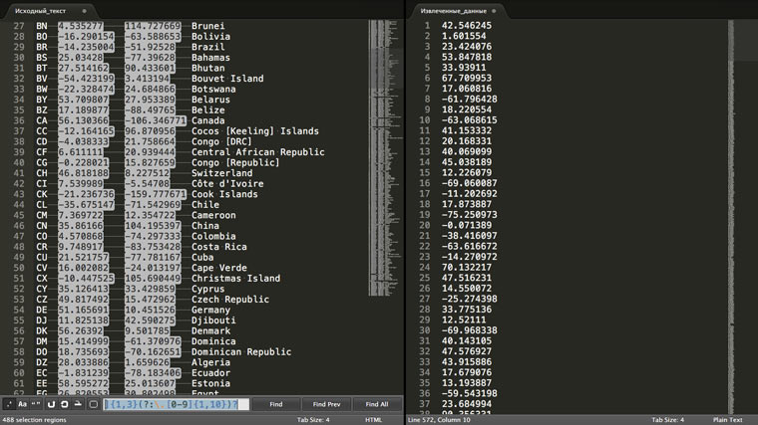Click '488 selection regions' status text

pos(34,420)
